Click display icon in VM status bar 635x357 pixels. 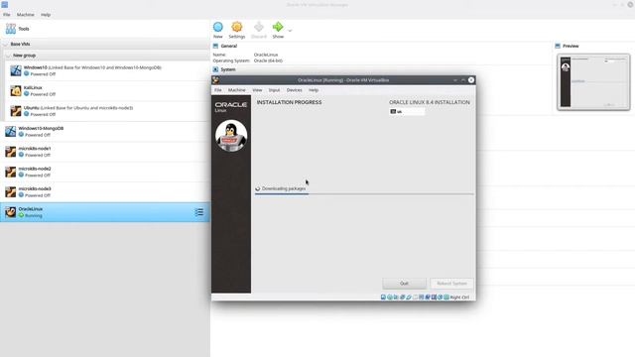pos(421,297)
